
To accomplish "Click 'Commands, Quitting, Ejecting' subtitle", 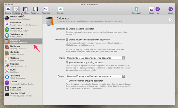I will pos(22,84).
